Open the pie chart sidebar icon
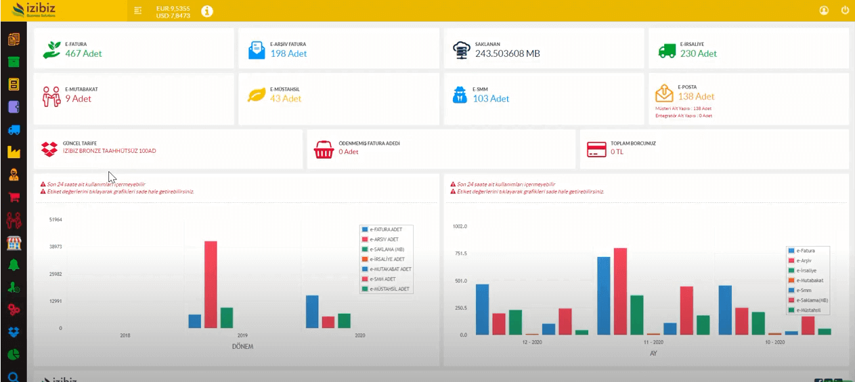Screen dimensions: 855x382 coord(14,354)
